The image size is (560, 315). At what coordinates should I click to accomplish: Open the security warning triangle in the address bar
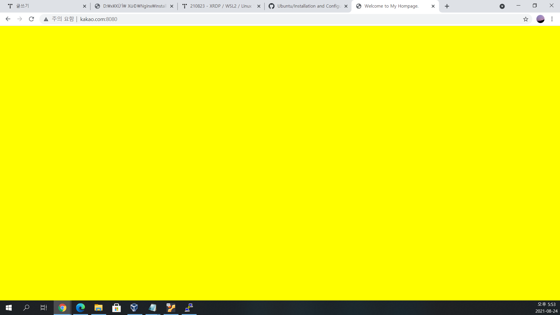coord(46,19)
